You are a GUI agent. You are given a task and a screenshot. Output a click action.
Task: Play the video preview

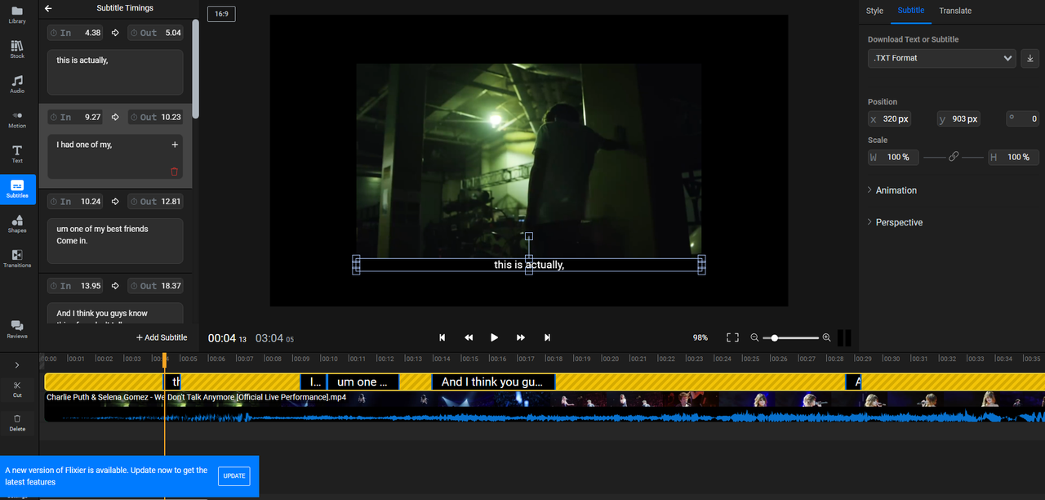click(494, 337)
